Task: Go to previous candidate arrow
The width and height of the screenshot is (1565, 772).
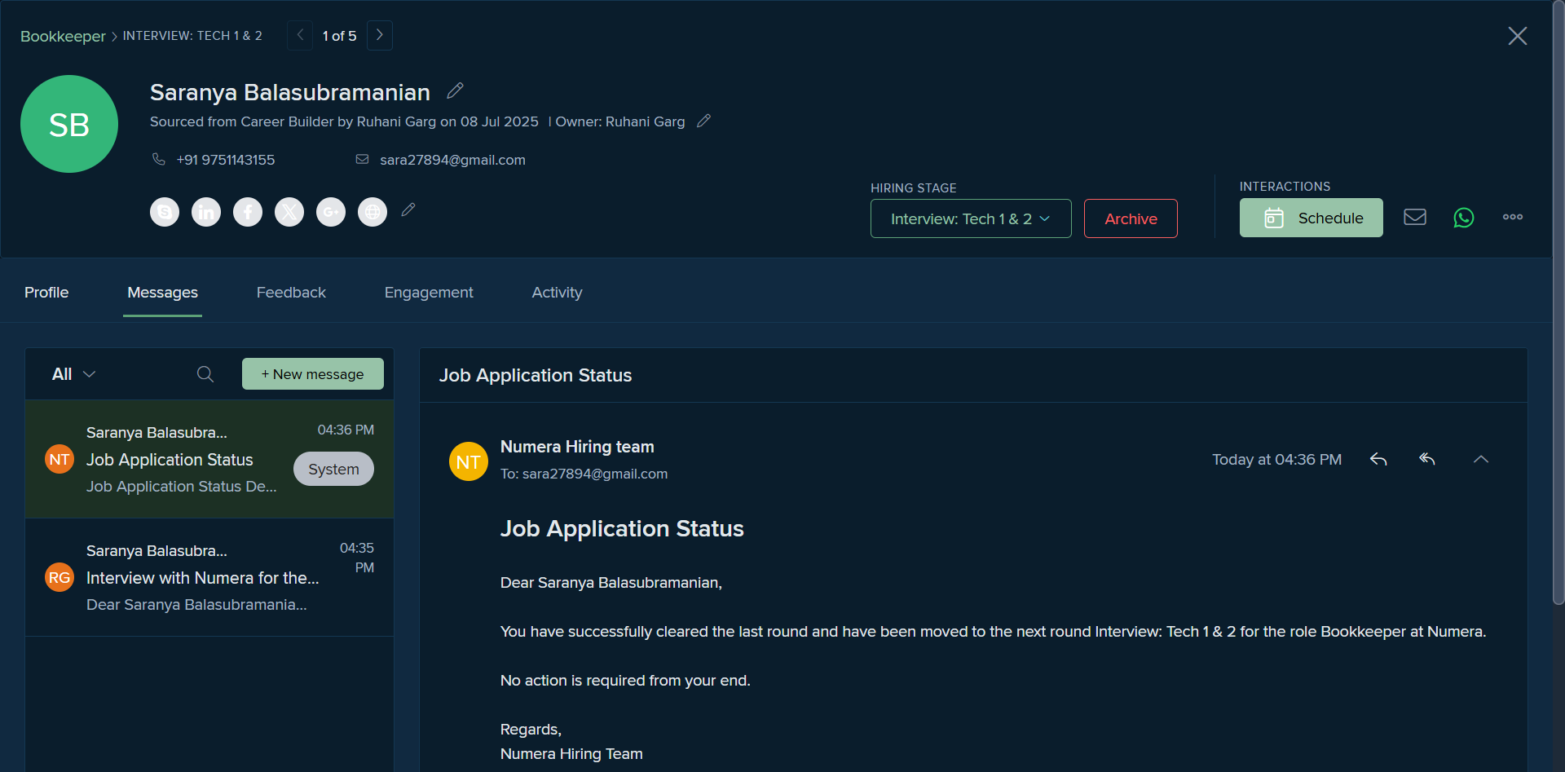Action: (x=300, y=35)
